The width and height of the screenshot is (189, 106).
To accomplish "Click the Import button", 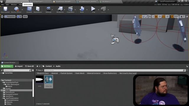I will pos(19,66).
